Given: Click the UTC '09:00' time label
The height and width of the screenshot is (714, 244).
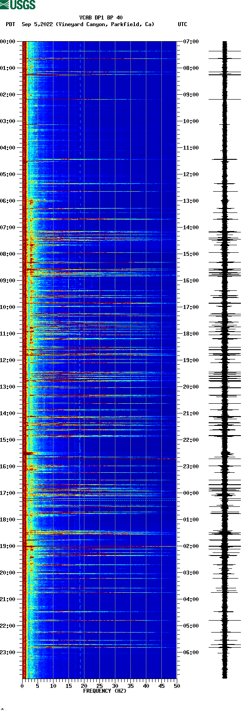Looking at the screenshot, I should click(x=191, y=95).
